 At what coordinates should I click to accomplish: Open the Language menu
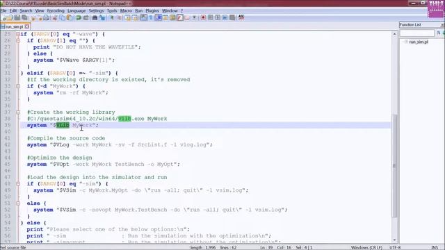click(76, 11)
